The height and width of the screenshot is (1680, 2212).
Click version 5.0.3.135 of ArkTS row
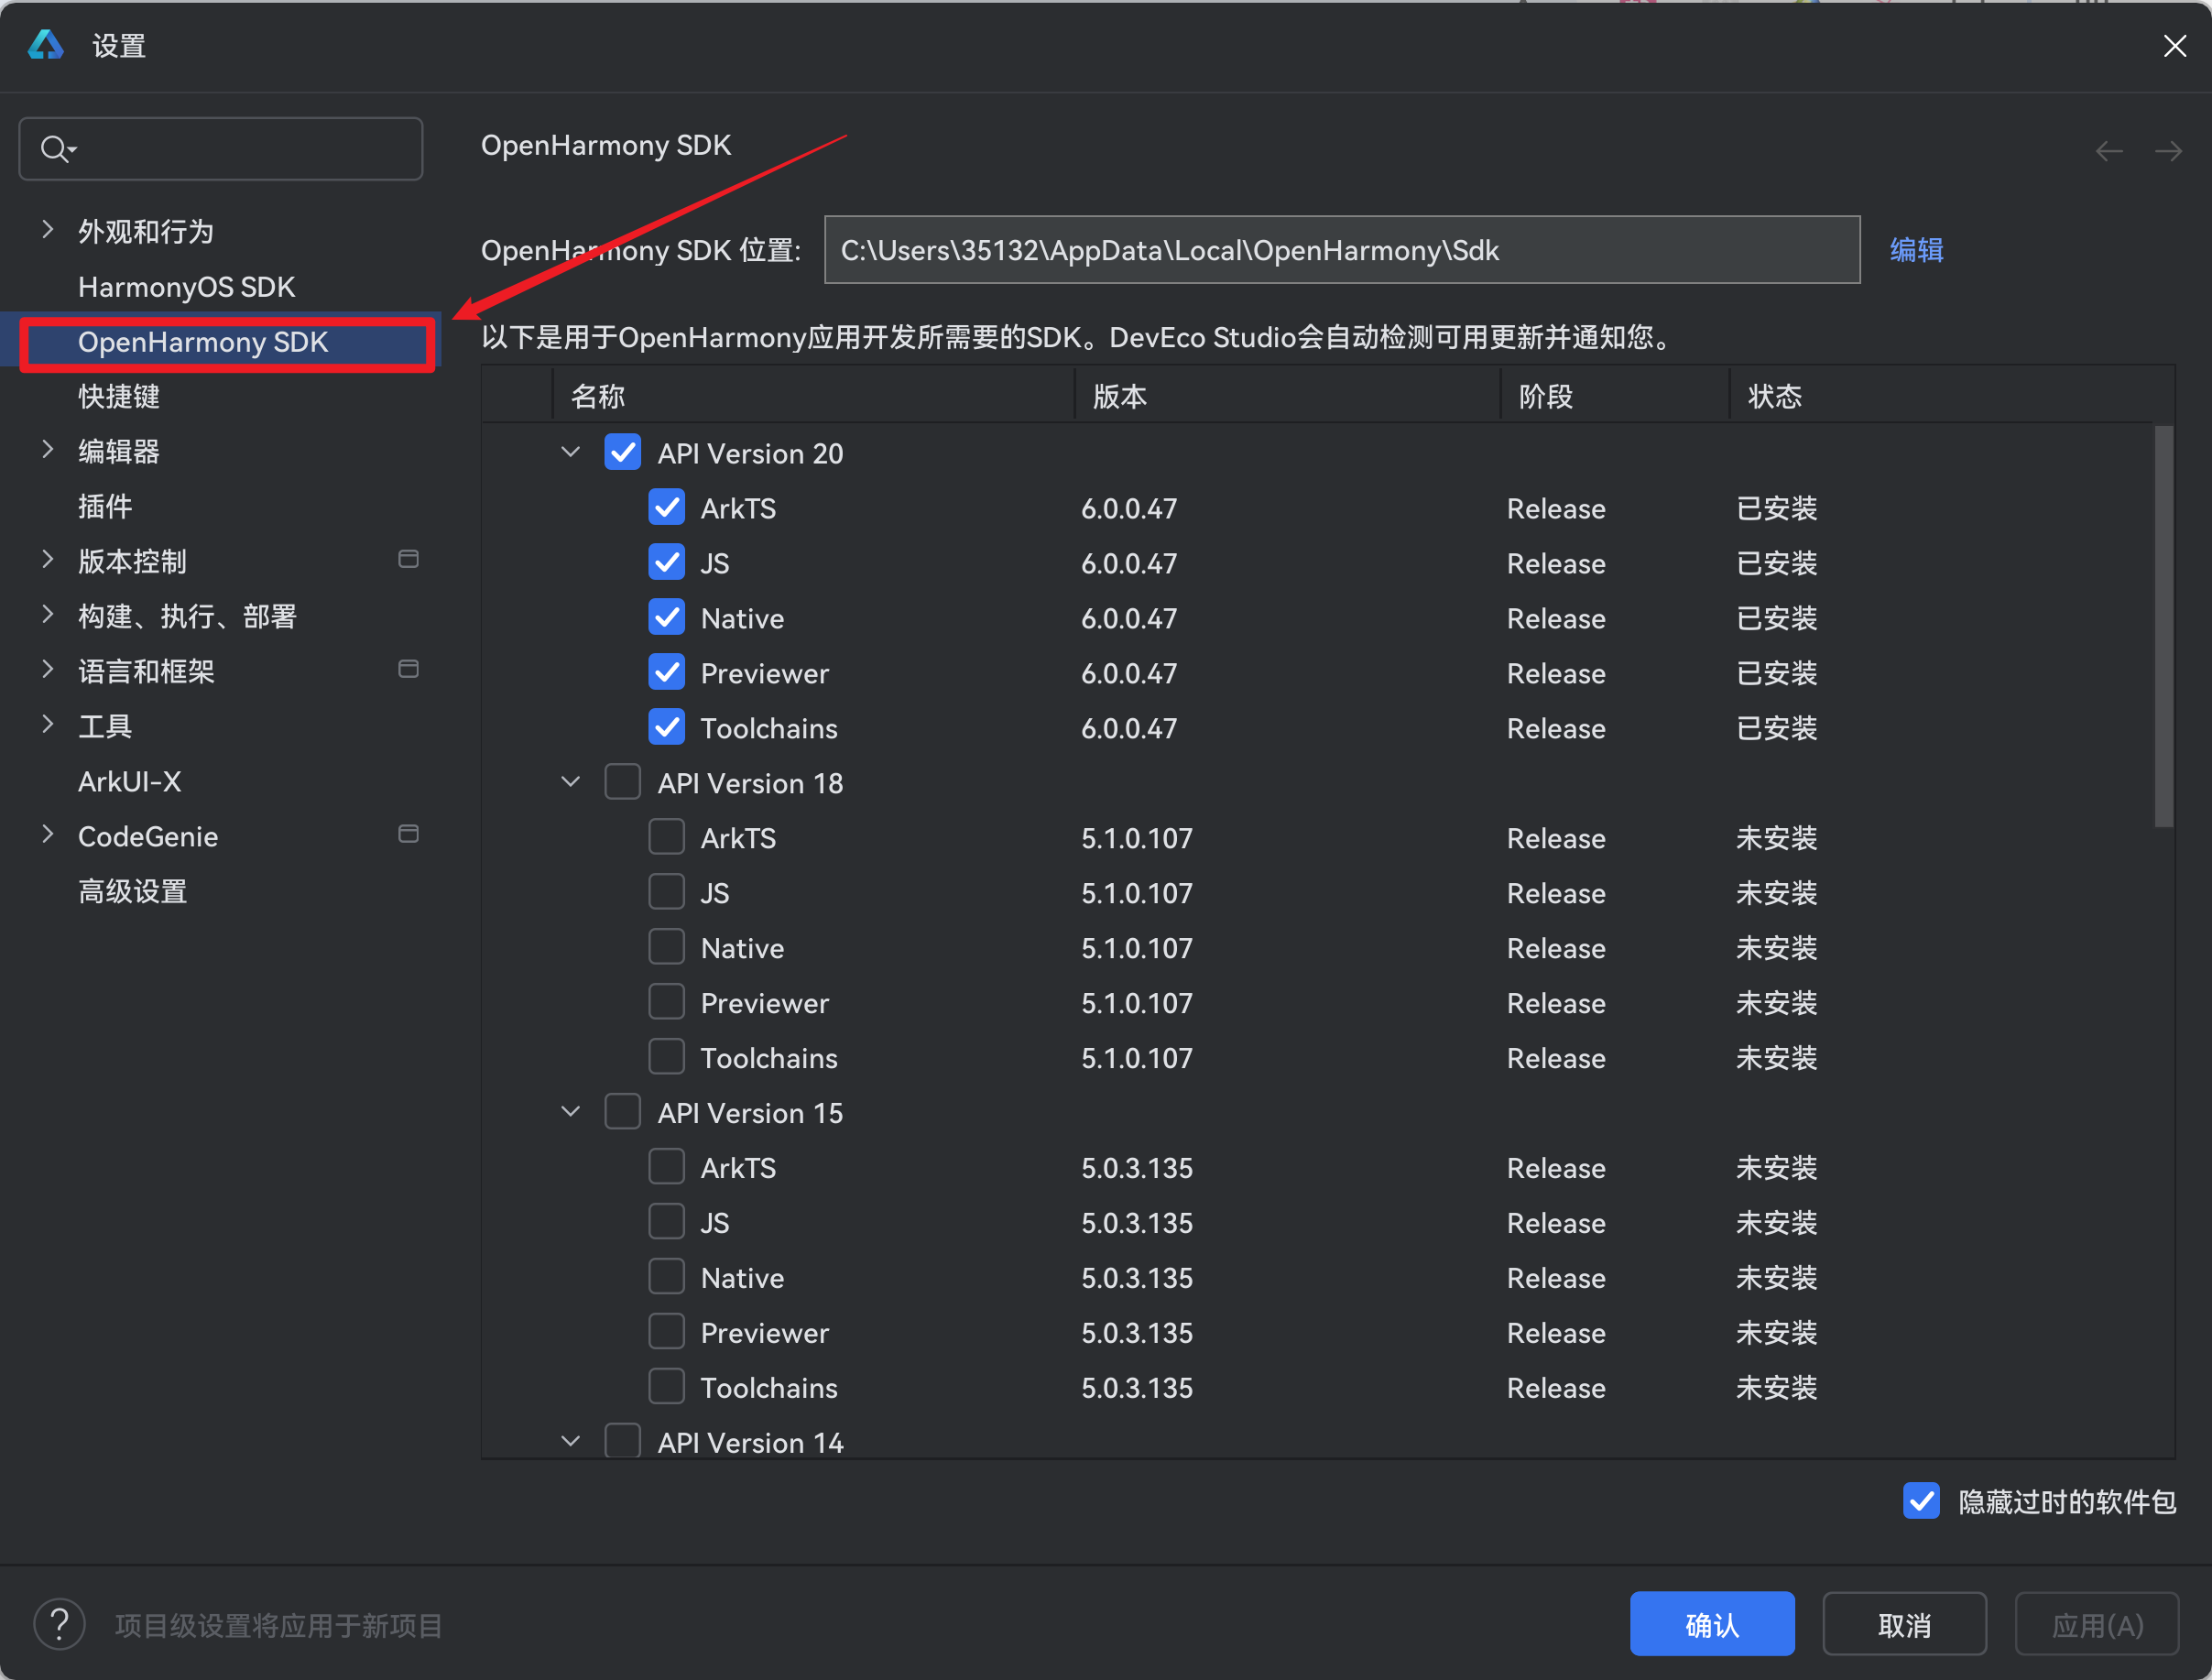tap(1137, 1168)
